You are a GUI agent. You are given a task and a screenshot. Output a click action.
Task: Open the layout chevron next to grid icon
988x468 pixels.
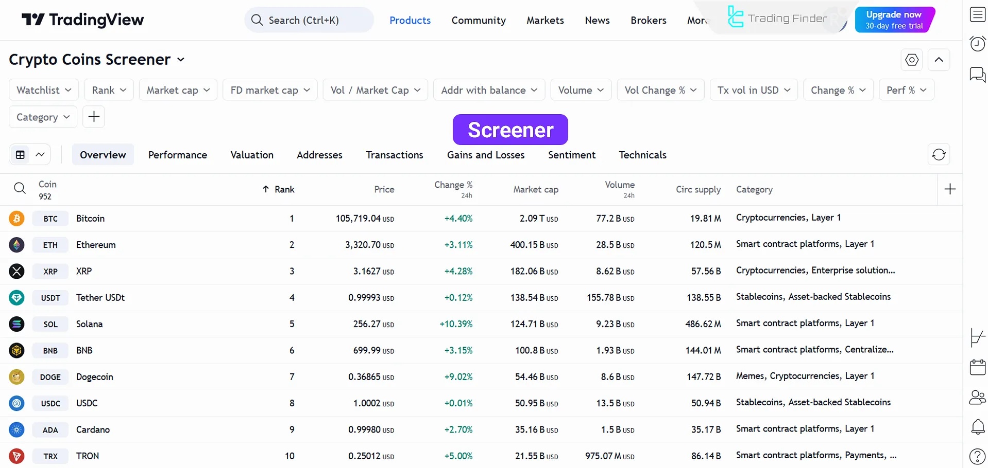[x=40, y=154]
